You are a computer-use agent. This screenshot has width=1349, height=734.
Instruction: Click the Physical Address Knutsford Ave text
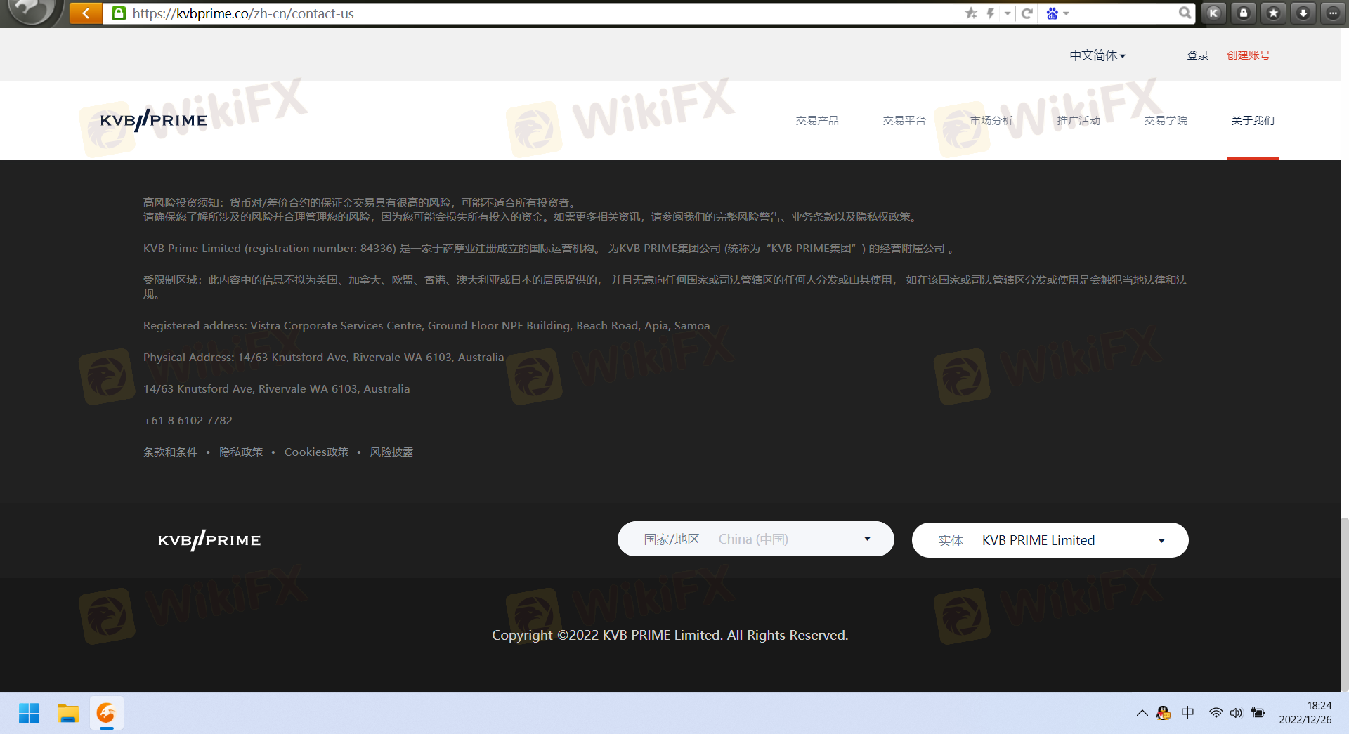click(323, 358)
